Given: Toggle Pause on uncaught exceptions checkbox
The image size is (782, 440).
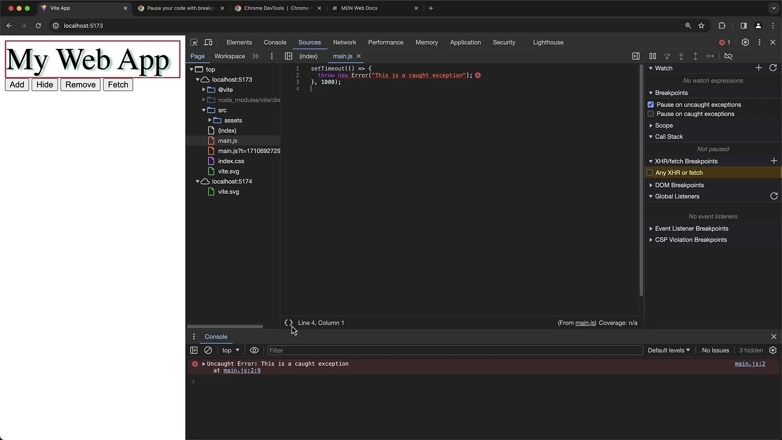Looking at the screenshot, I should pos(650,105).
